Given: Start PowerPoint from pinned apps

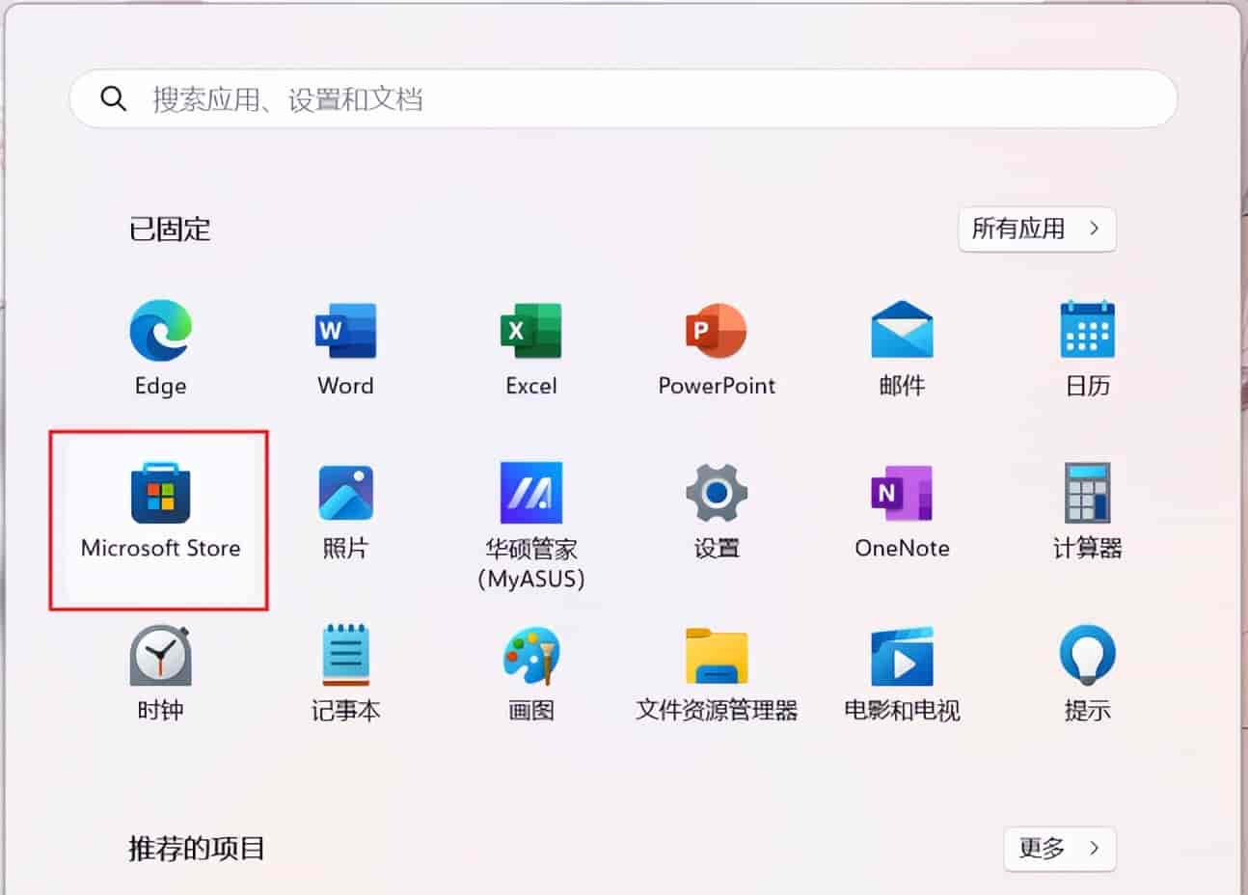Looking at the screenshot, I should pos(716,331).
